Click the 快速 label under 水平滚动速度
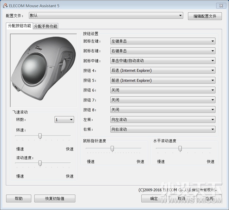 tap(210, 162)
